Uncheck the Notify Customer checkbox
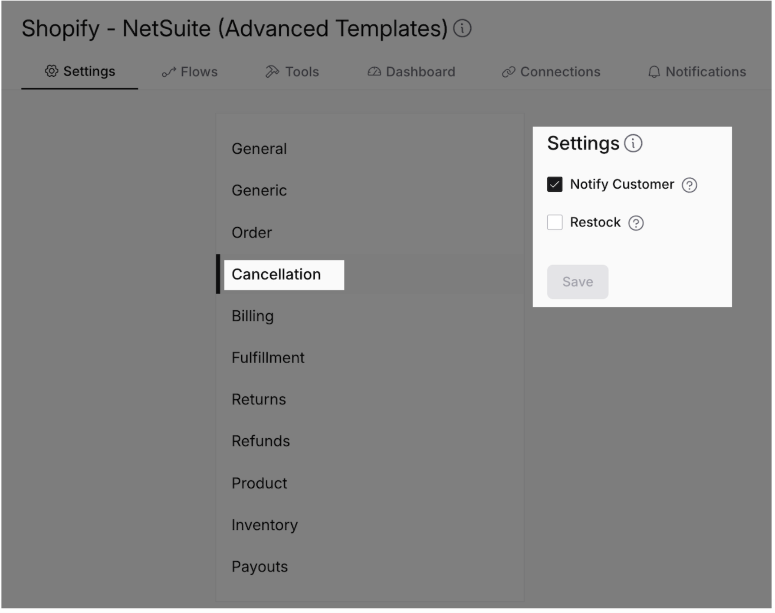Viewport: 775px width, 613px height. coord(555,185)
